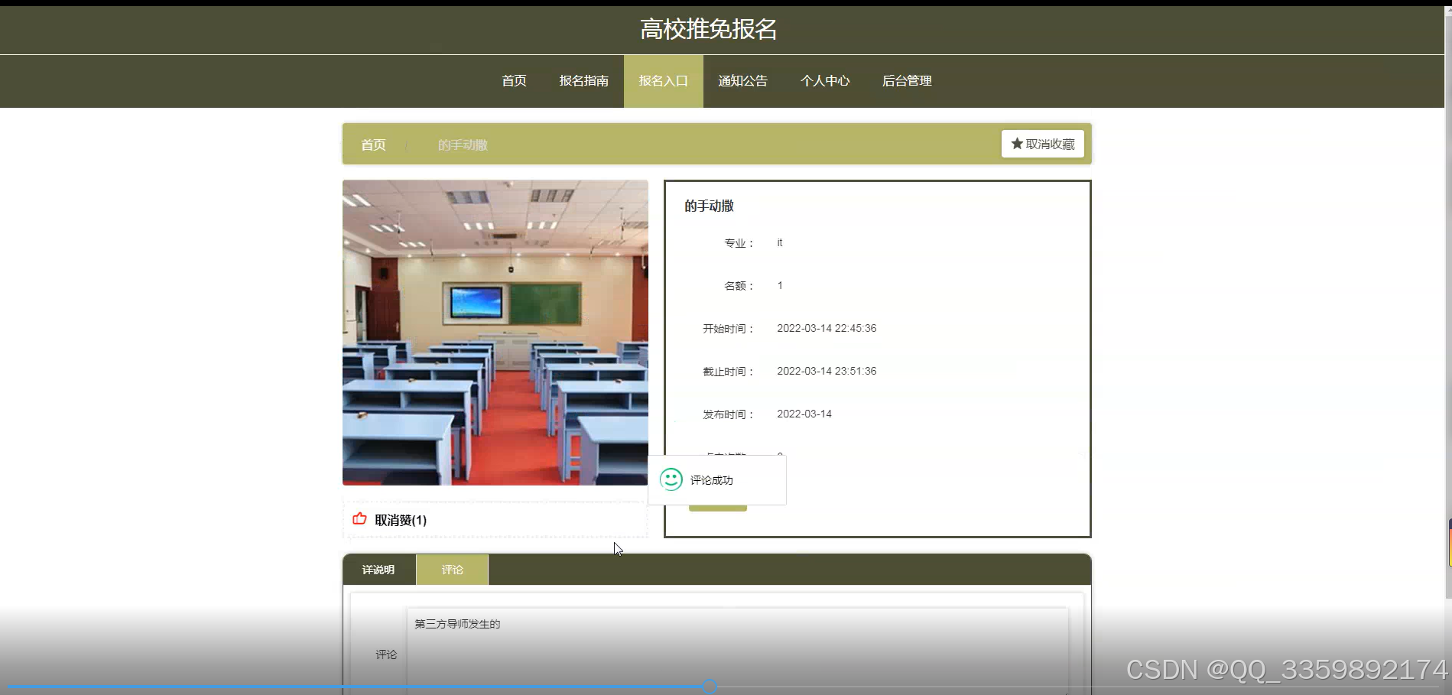Click the 评论成功 toast message

click(x=717, y=480)
